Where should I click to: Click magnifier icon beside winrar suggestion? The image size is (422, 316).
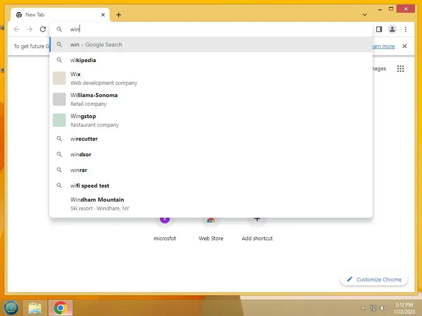click(x=59, y=170)
